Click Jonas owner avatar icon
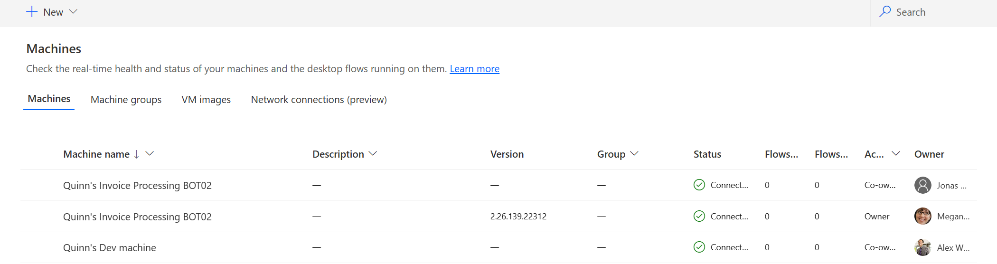997x264 pixels. click(922, 185)
